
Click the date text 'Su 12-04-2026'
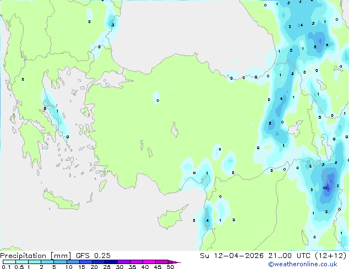coord(232,256)
